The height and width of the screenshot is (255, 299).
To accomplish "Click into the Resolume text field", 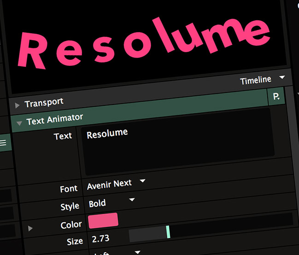I will (178, 143).
